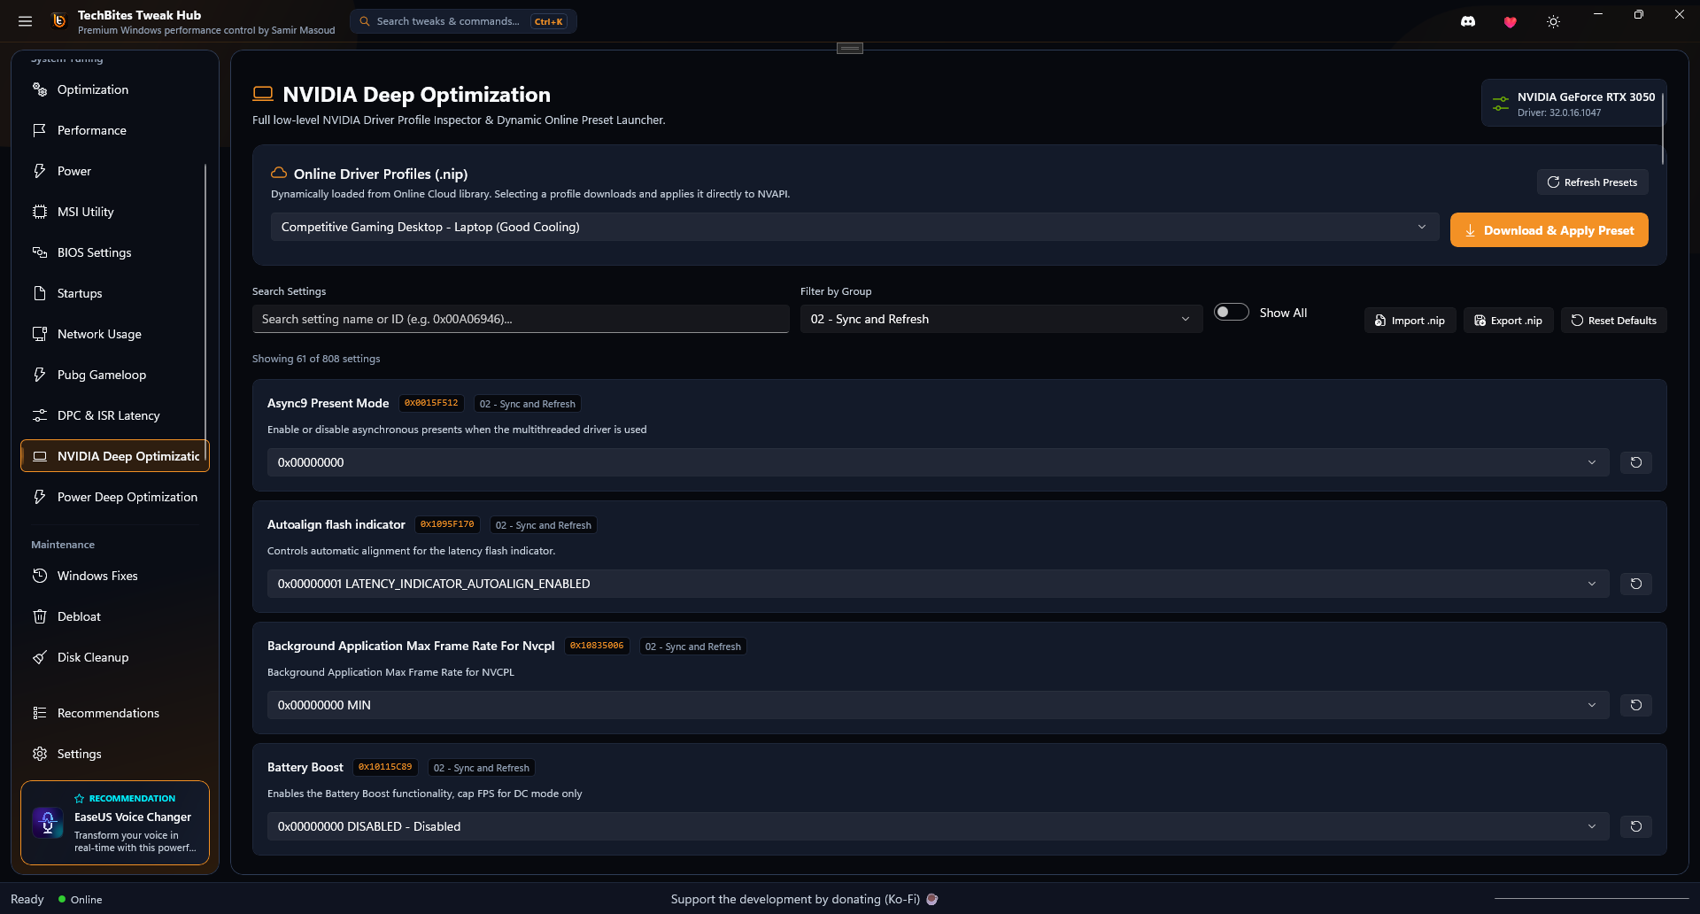Click Battery Boost group tag 02 - Sync and Refresh
Image resolution: width=1700 pixels, height=914 pixels.
tap(482, 768)
